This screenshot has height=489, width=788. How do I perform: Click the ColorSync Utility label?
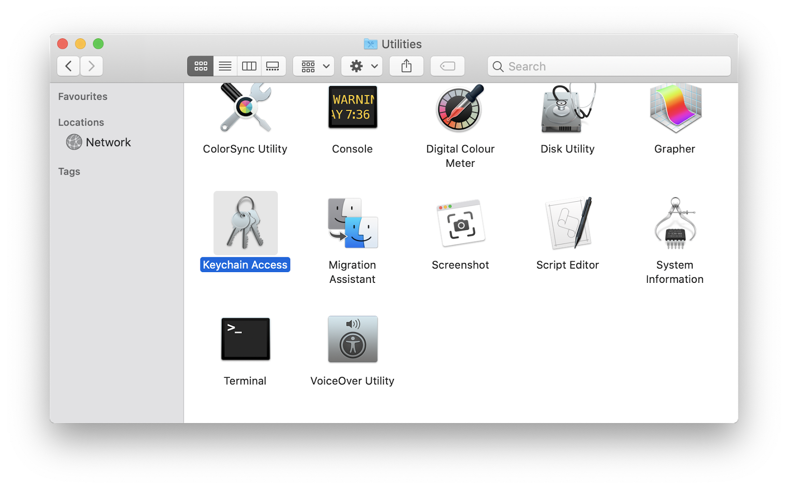point(245,149)
